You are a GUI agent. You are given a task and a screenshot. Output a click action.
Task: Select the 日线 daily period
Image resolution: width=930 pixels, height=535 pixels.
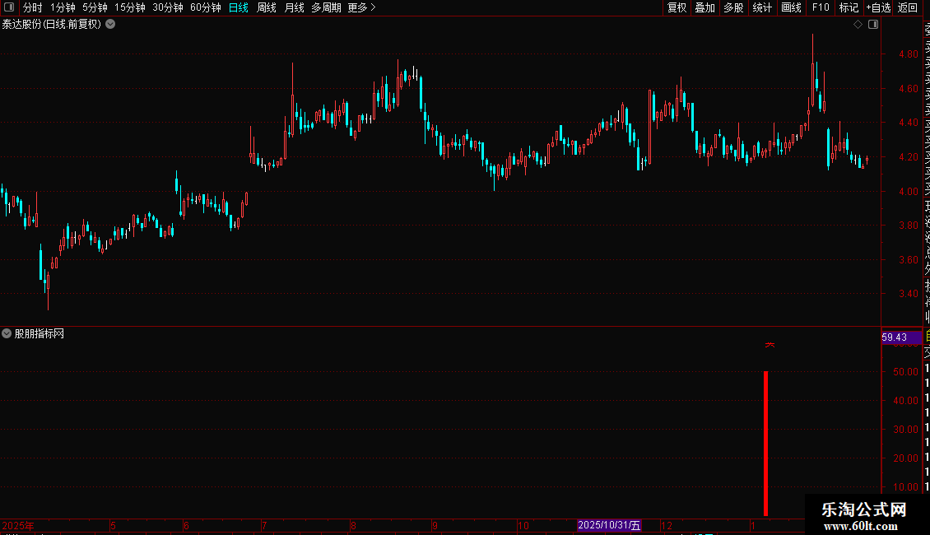tap(239, 7)
